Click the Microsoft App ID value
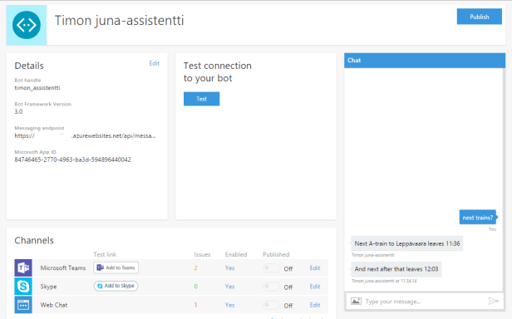 tap(72, 159)
